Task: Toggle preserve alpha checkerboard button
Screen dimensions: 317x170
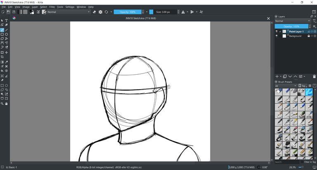Action: [100, 12]
